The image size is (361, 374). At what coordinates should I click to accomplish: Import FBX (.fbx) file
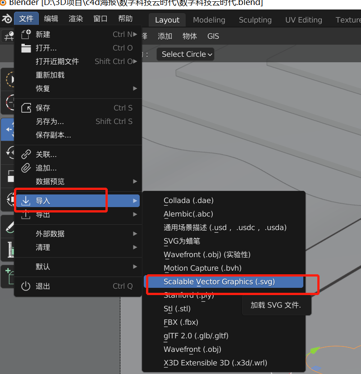[x=224, y=322]
